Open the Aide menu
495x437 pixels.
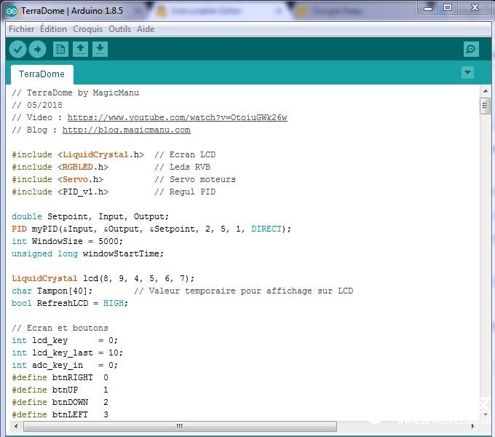tap(146, 29)
